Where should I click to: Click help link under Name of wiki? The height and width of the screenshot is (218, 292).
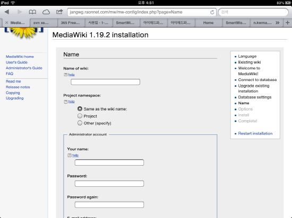[x=72, y=75]
